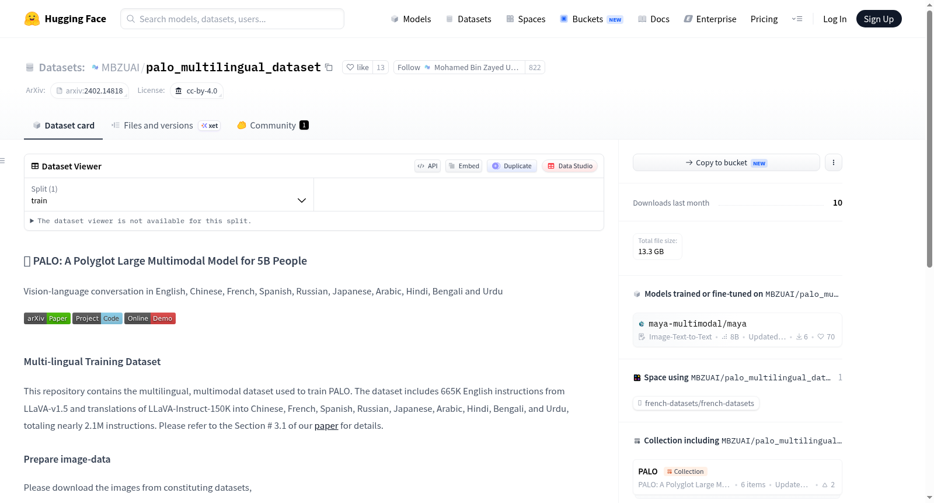
Task: Follow Mohamed Bin Zayed University
Action: [x=459, y=67]
